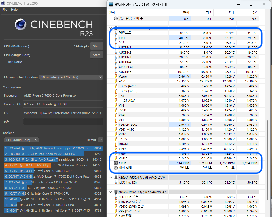This screenshot has height=217, width=272.
Task: Click the 평균 column header
Action: tap(248, 12)
